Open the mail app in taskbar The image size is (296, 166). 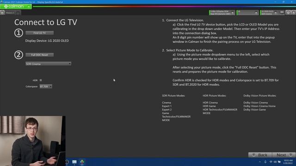click(74, 162)
